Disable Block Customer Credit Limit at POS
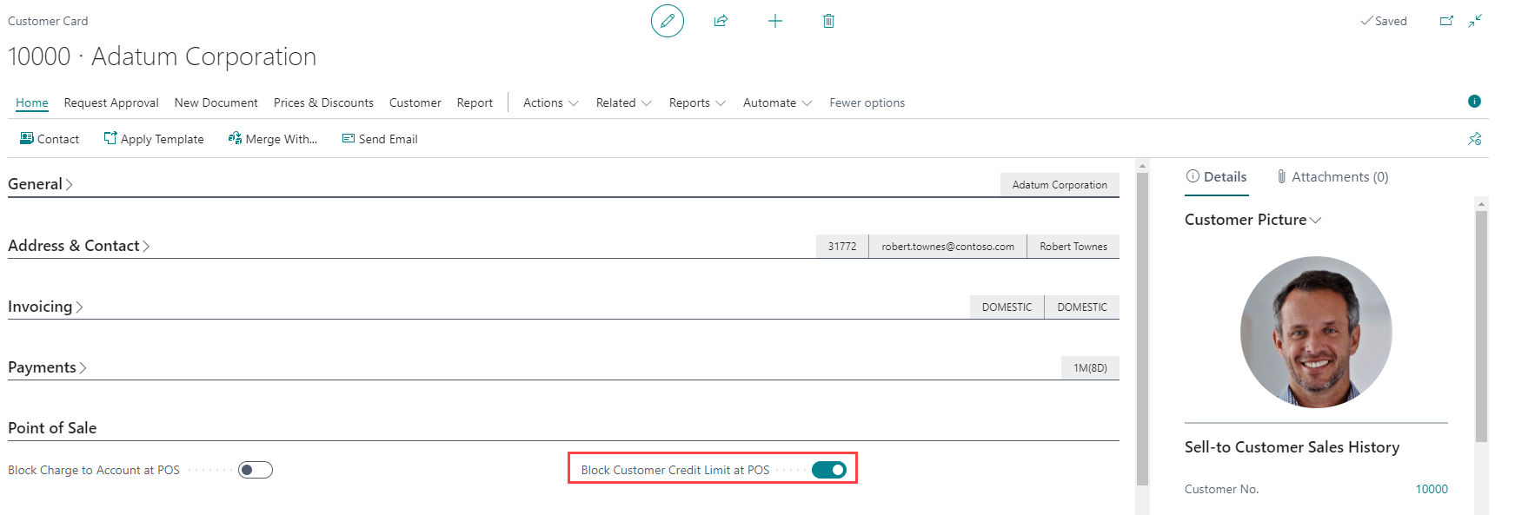1515x515 pixels. [829, 470]
